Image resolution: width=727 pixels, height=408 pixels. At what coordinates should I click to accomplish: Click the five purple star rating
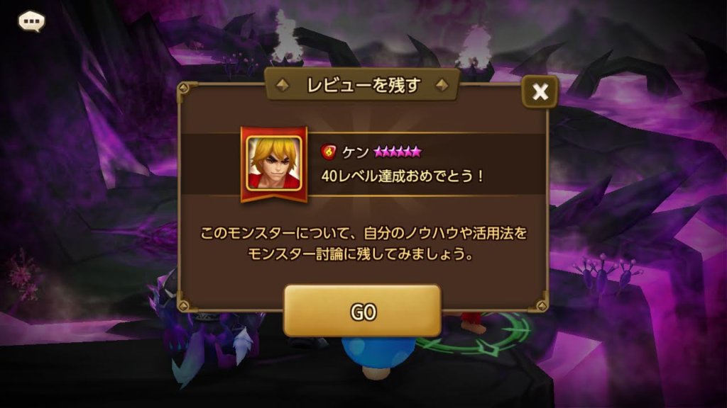tap(398, 152)
